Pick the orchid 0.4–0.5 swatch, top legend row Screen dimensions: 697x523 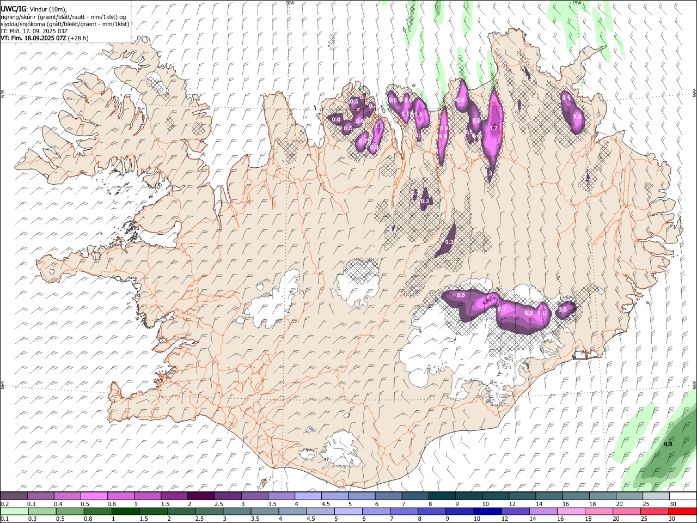pyautogui.click(x=68, y=496)
